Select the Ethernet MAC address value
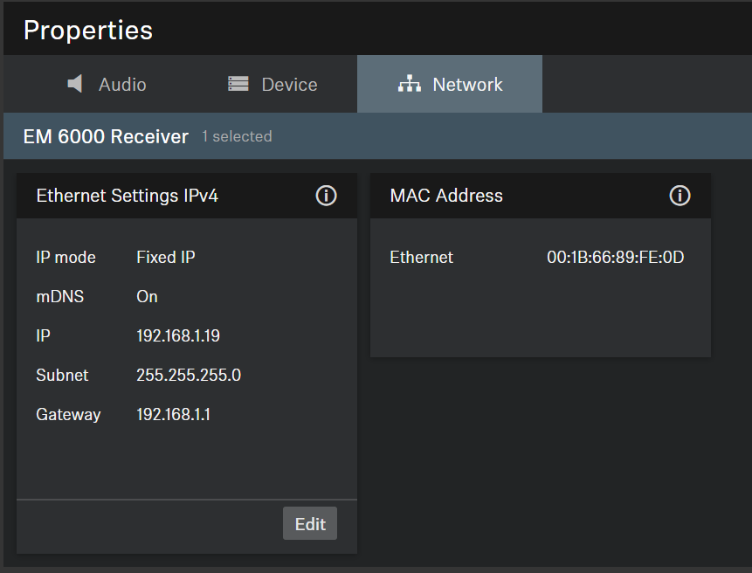Viewport: 752px width, 573px height. pyautogui.click(x=615, y=257)
